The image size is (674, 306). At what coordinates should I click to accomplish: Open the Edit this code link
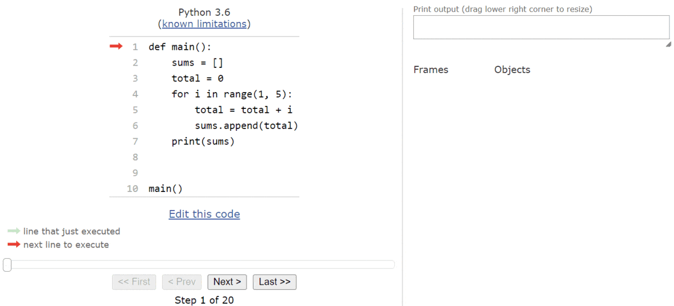[x=204, y=214]
